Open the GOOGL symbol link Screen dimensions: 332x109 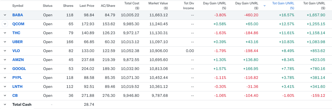pyautogui.click(x=19, y=69)
